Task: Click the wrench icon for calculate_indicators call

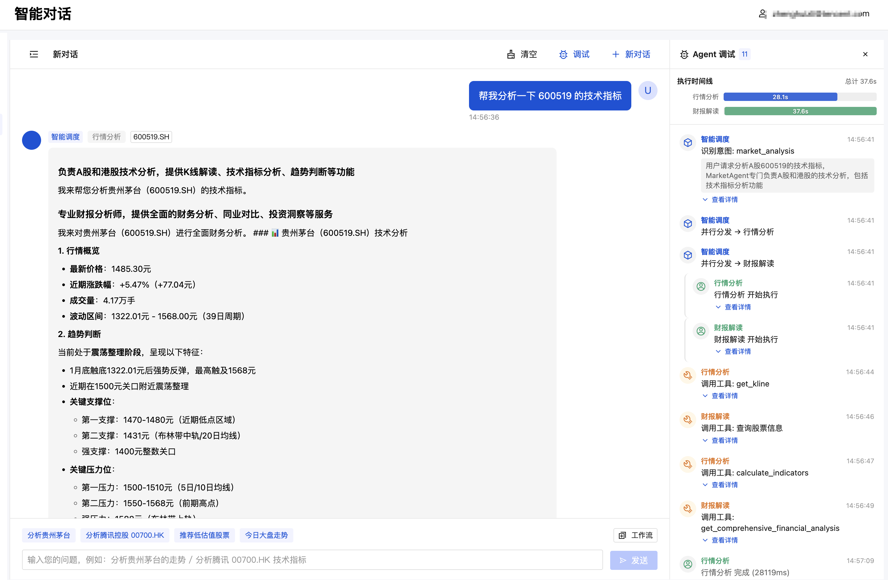Action: (688, 464)
